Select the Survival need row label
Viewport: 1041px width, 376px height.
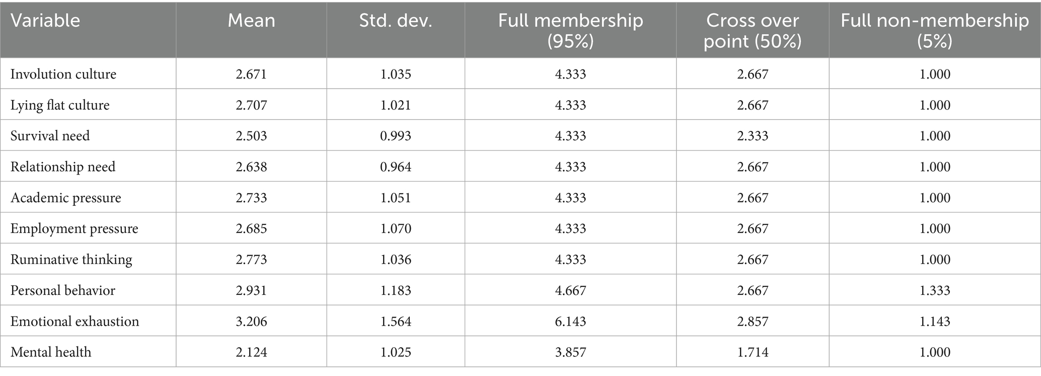(50, 136)
